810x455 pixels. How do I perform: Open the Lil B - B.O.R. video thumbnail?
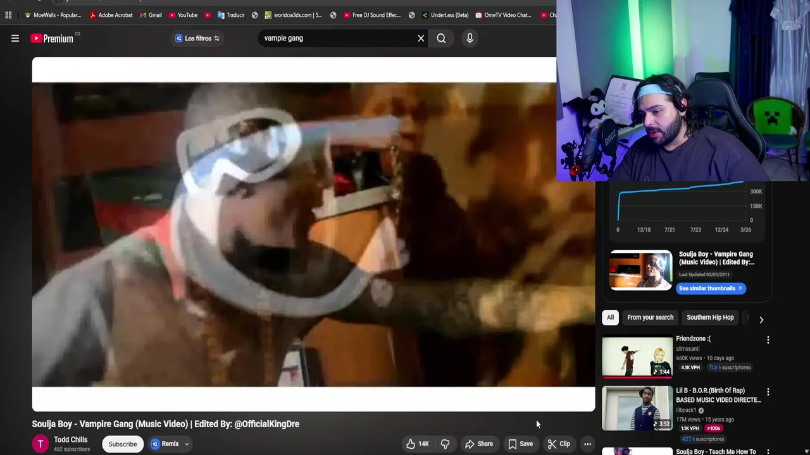637,409
